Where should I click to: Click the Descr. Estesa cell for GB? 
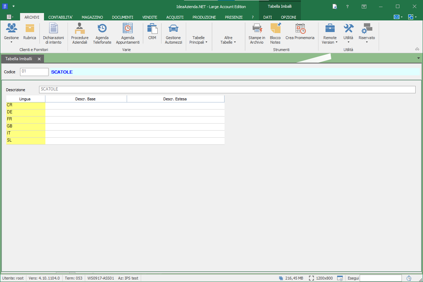tap(176, 126)
